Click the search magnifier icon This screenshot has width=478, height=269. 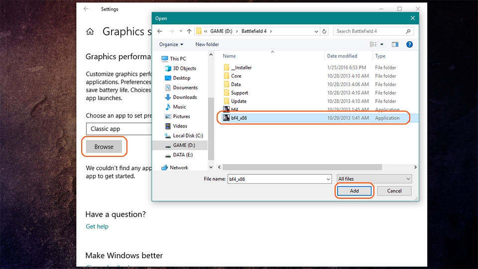pos(408,31)
